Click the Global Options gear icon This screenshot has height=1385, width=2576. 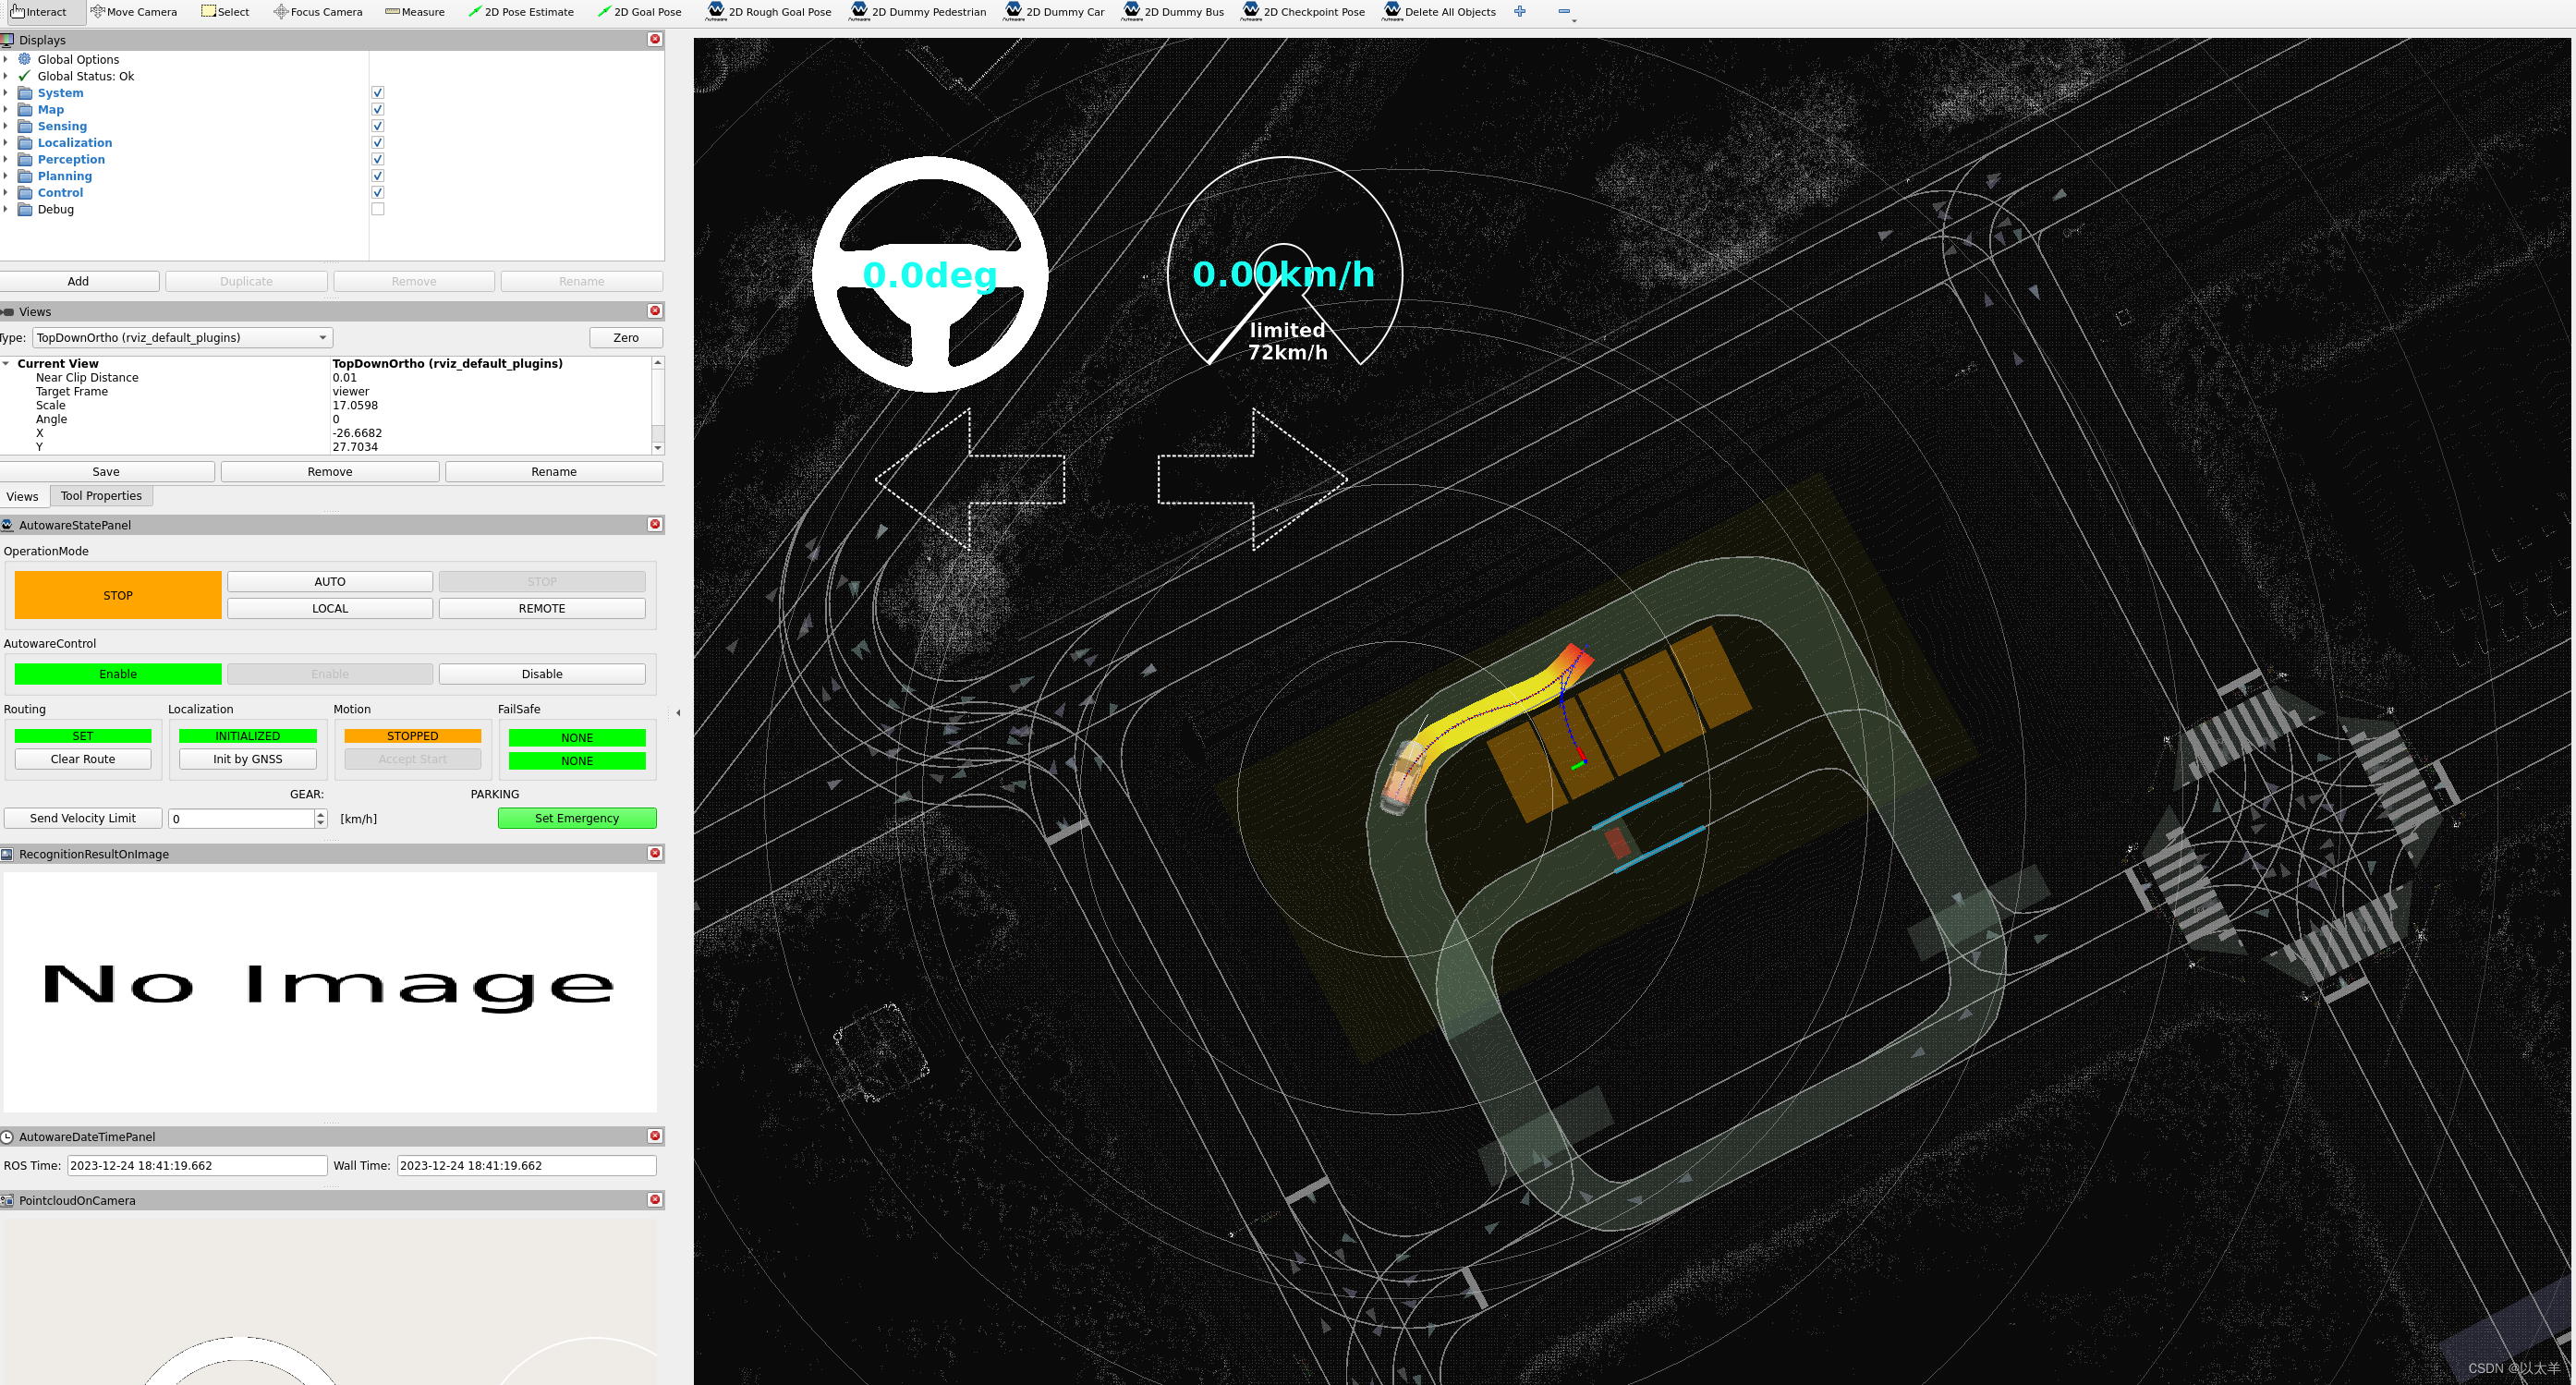(x=25, y=59)
